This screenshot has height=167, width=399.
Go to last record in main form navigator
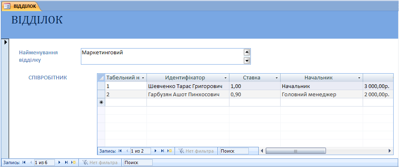pos(66,162)
